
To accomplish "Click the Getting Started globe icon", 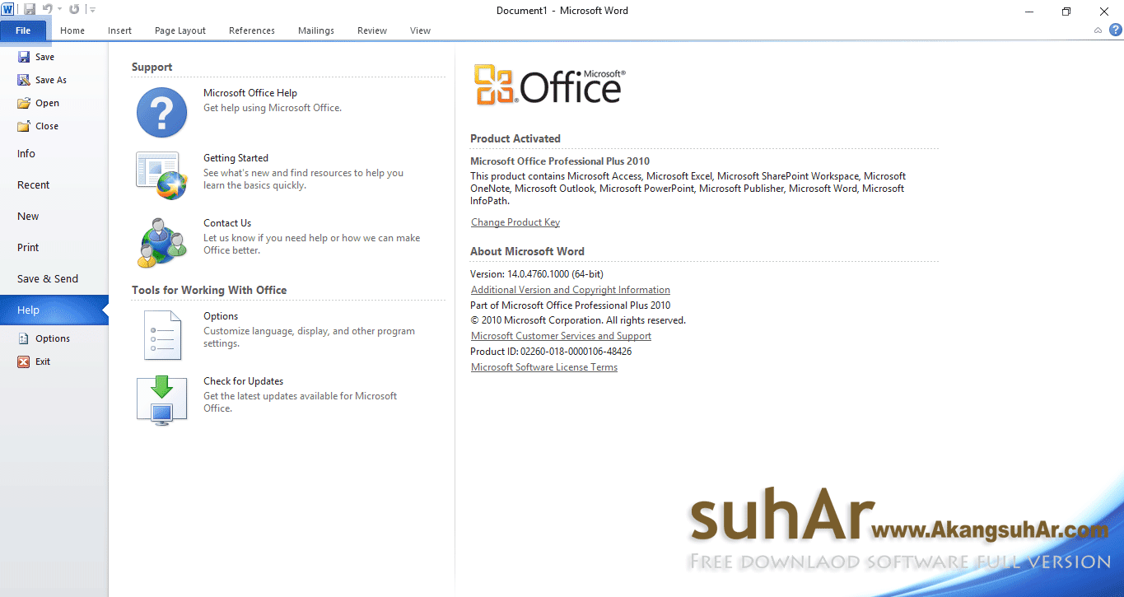I will pyautogui.click(x=161, y=175).
